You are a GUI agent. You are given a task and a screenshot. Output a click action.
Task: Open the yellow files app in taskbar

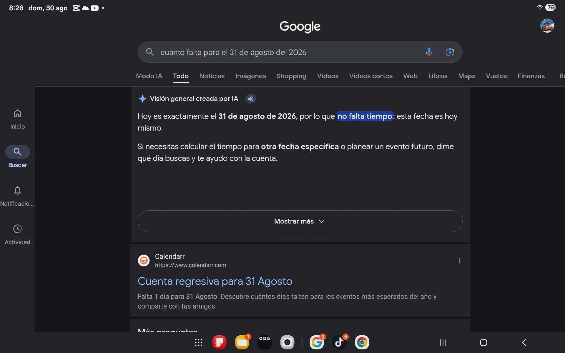click(x=242, y=342)
